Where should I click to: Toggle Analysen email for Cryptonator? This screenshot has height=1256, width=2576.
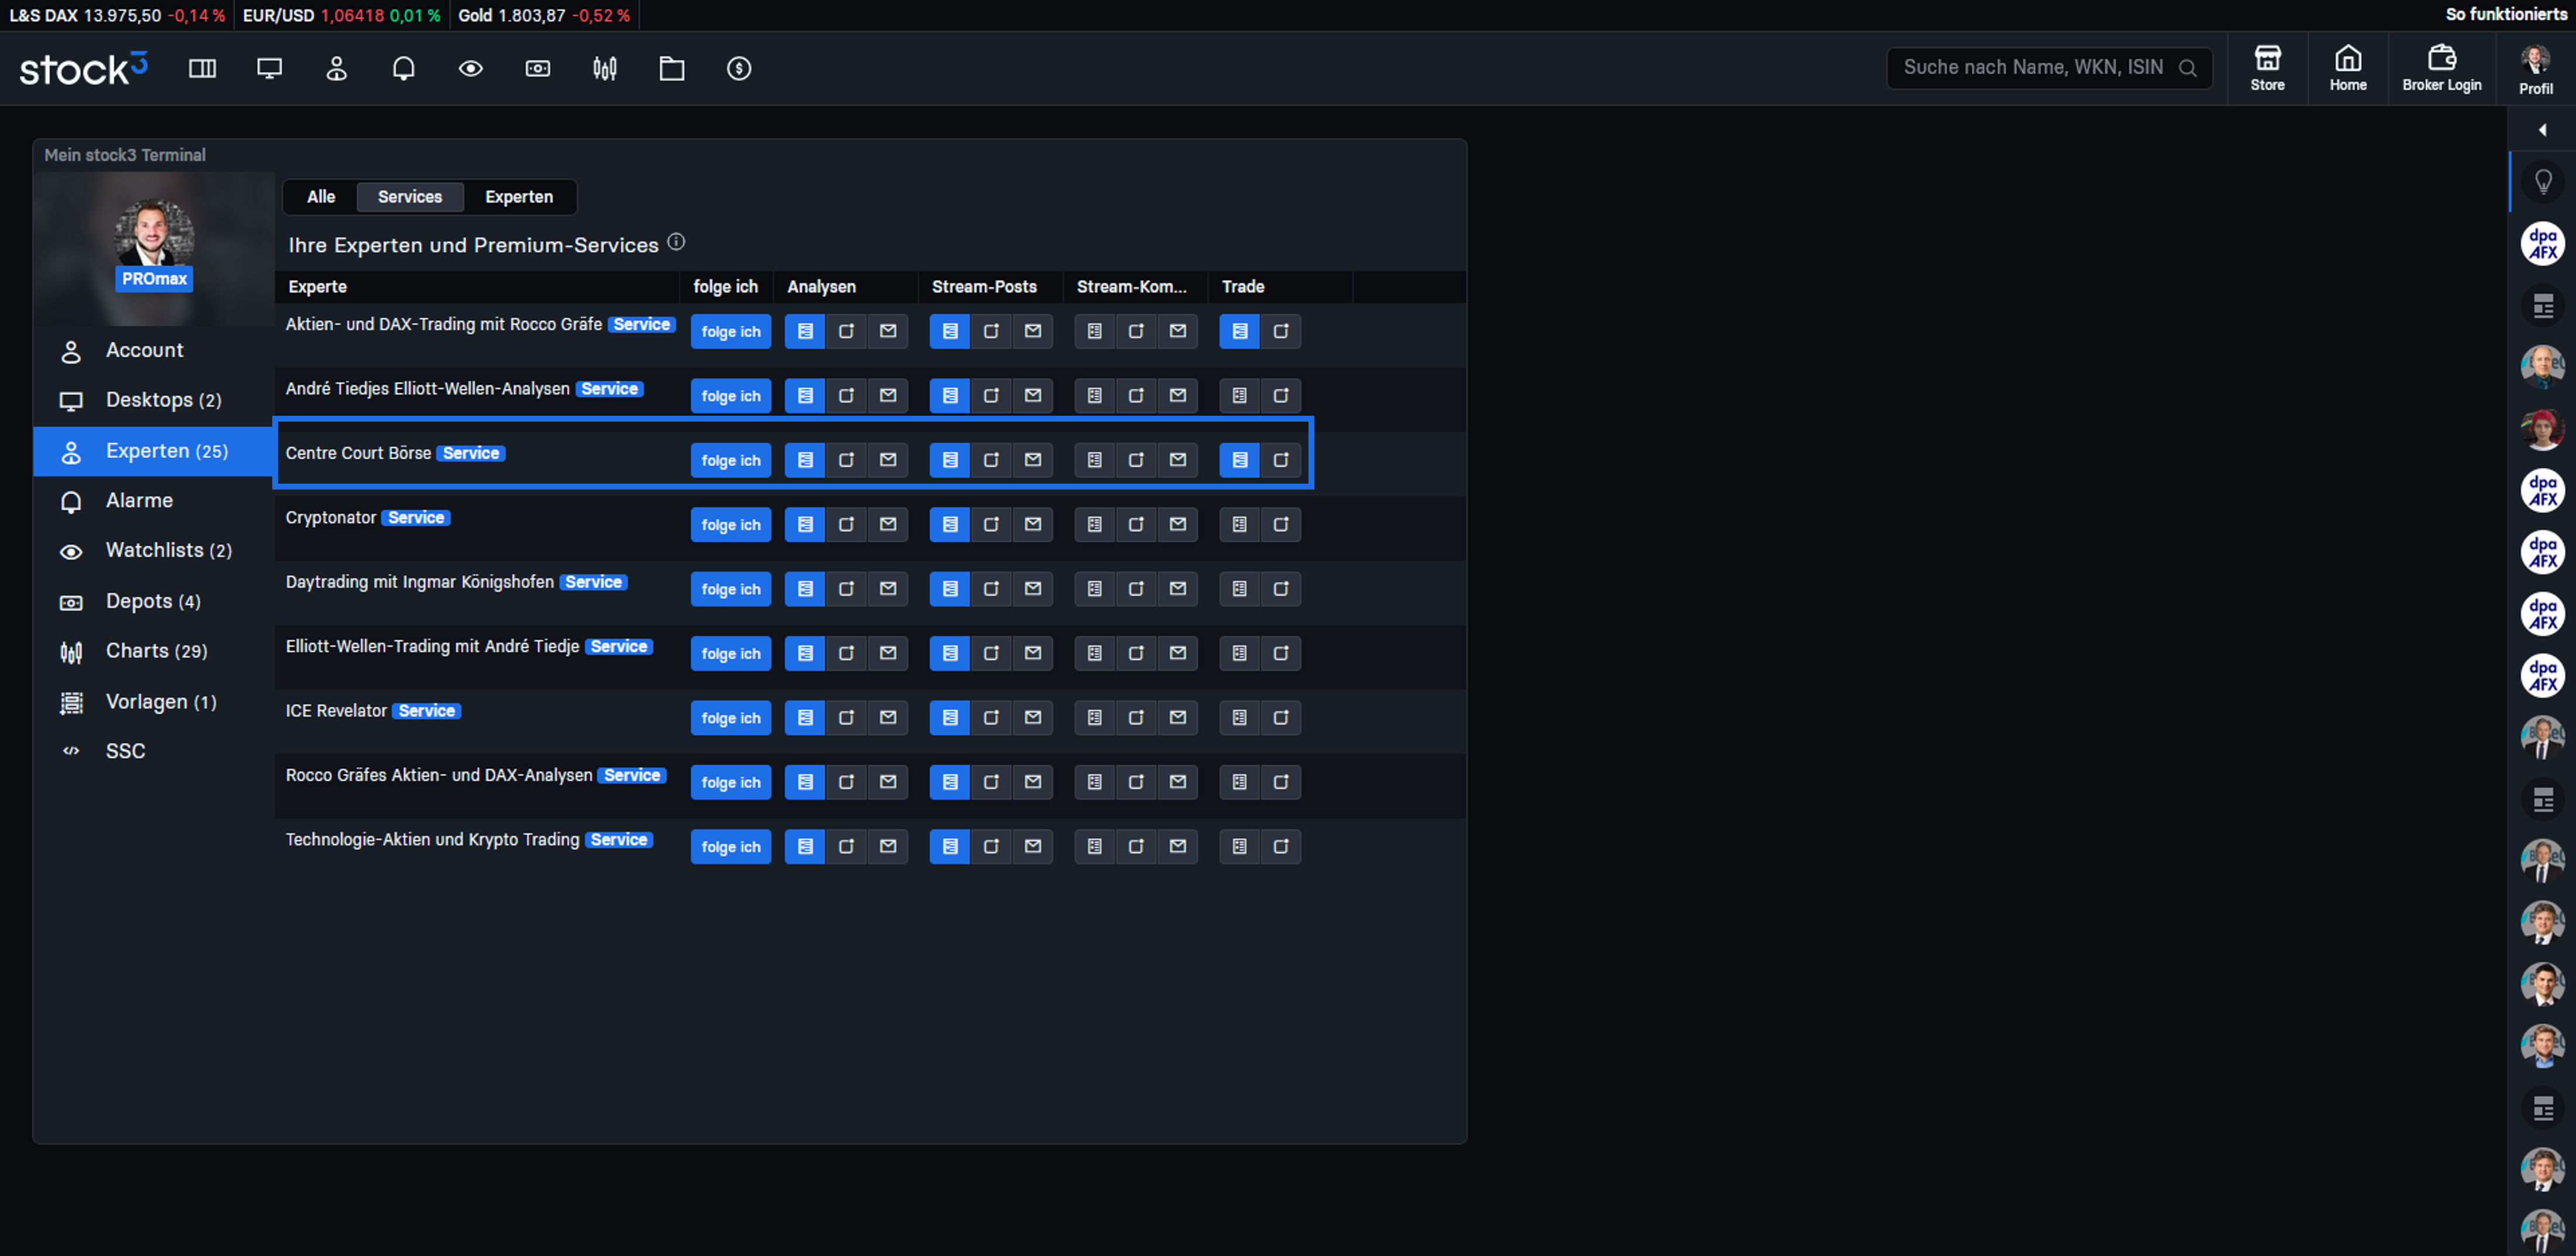click(x=888, y=524)
